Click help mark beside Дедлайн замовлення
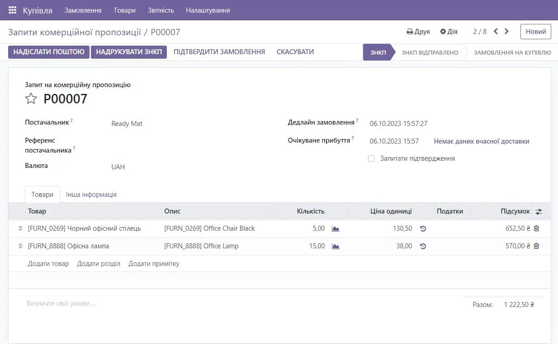The image size is (558, 344). pyautogui.click(x=357, y=121)
